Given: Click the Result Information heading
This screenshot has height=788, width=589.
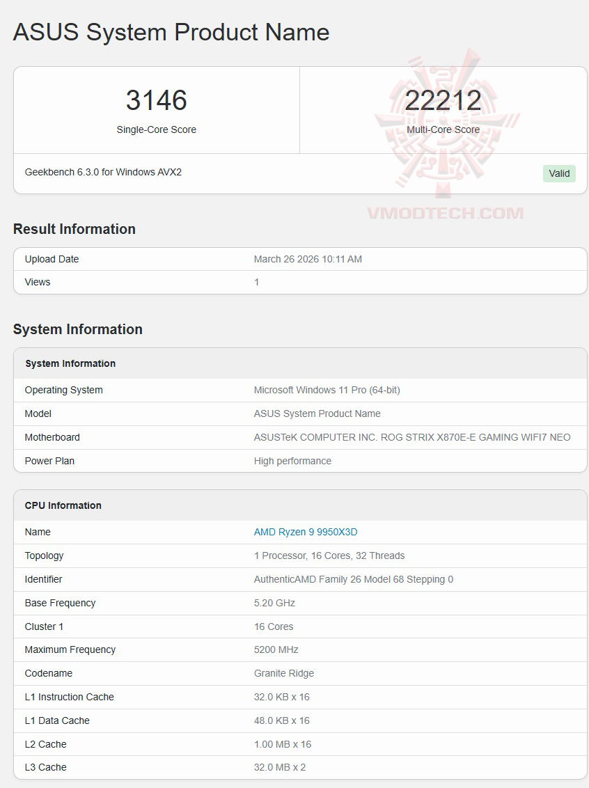Looking at the screenshot, I should [x=74, y=229].
